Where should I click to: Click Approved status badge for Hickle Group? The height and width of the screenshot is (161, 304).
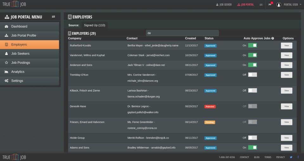[x=210, y=138]
